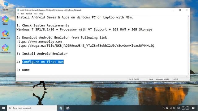This screenshot has height=111, width=198.
Task: Click the https://www.memuplay.com text line
Action: pos(39,42)
